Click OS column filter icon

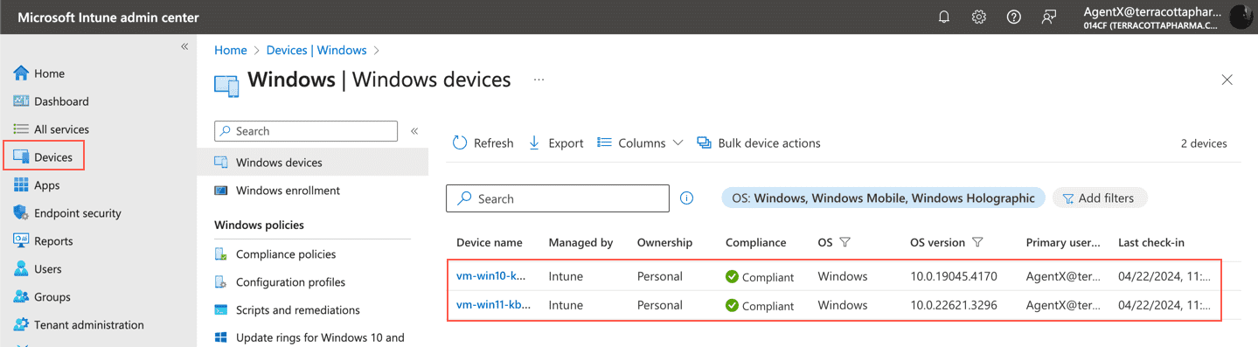click(844, 242)
